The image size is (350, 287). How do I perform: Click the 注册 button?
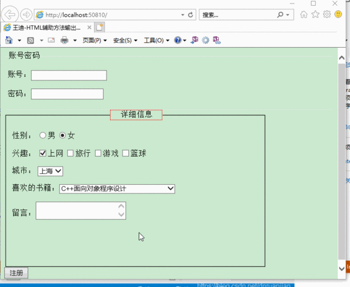point(16,273)
